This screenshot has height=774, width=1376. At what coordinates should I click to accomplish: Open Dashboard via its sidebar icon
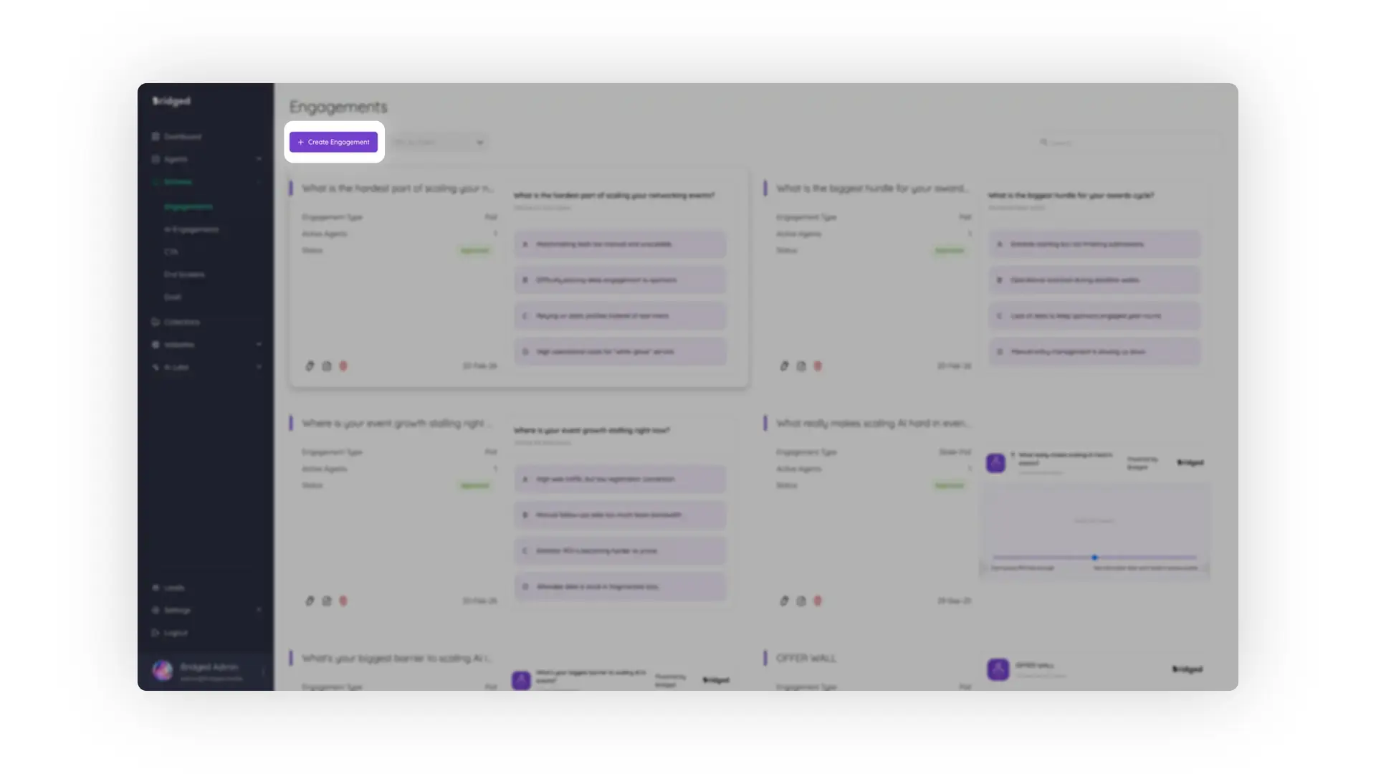click(156, 136)
